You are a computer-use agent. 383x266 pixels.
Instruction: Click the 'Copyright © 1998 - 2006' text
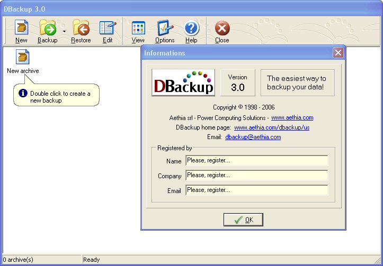244,107
